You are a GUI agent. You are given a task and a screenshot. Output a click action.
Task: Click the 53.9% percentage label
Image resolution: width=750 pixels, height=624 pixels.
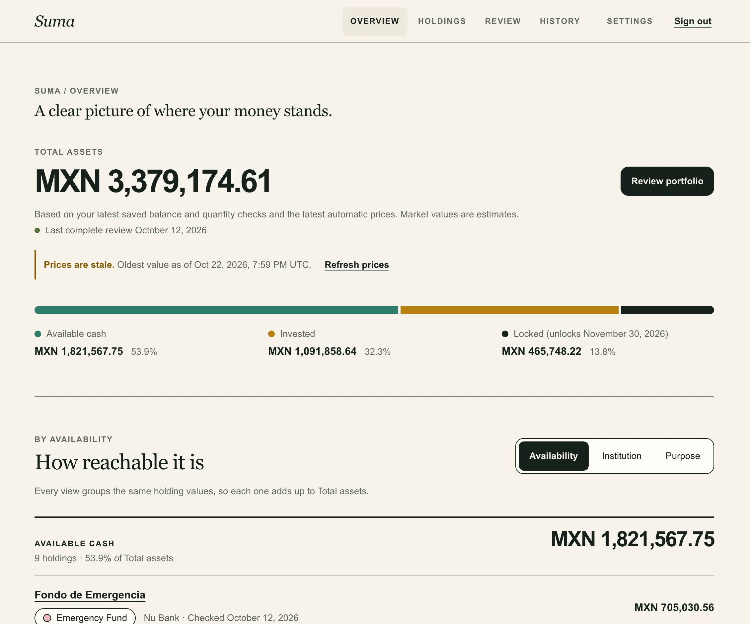point(144,352)
